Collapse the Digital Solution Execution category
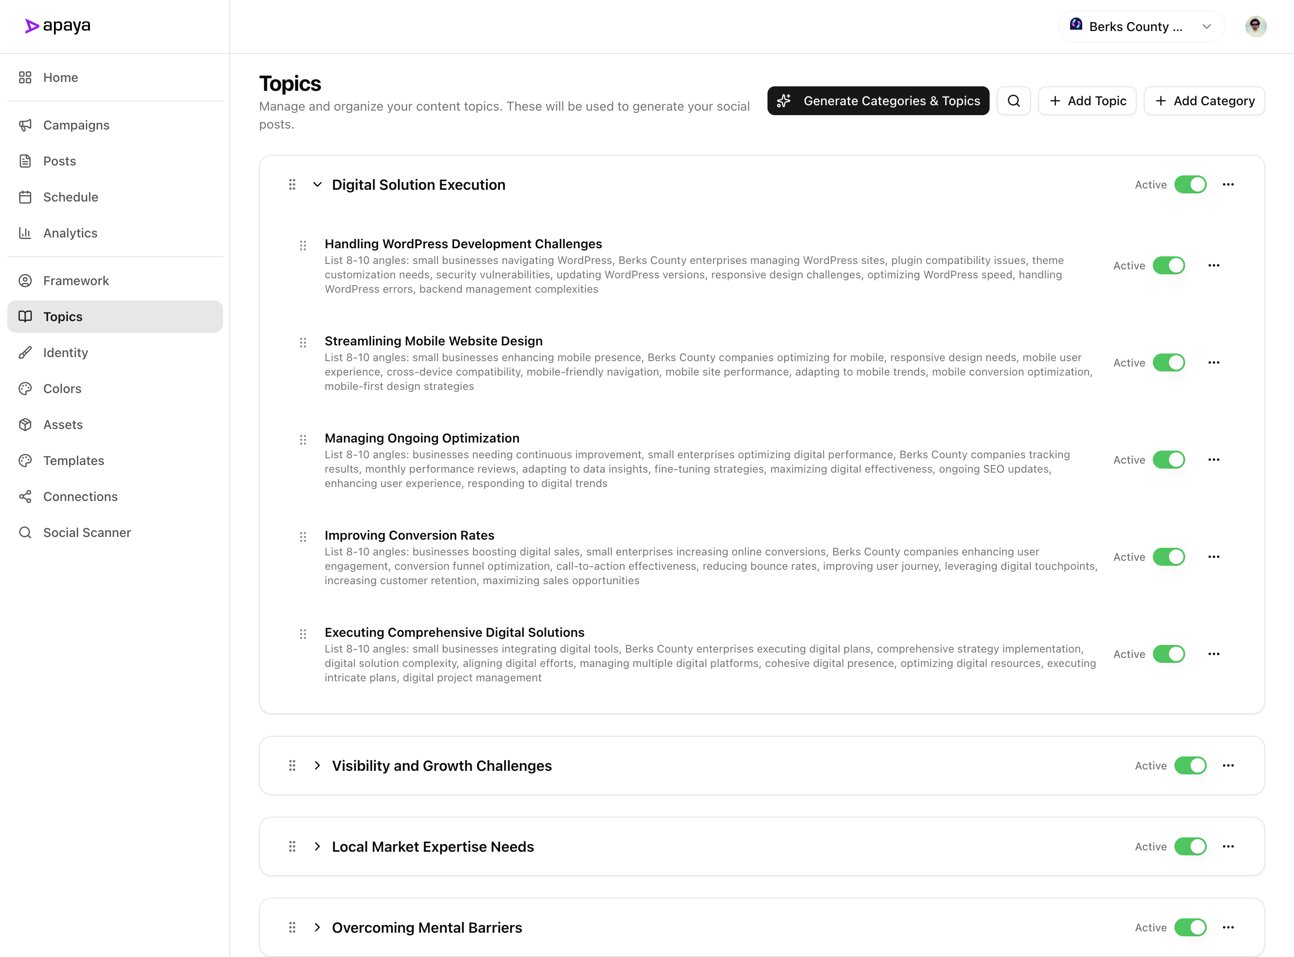The height and width of the screenshot is (957, 1294). (317, 185)
